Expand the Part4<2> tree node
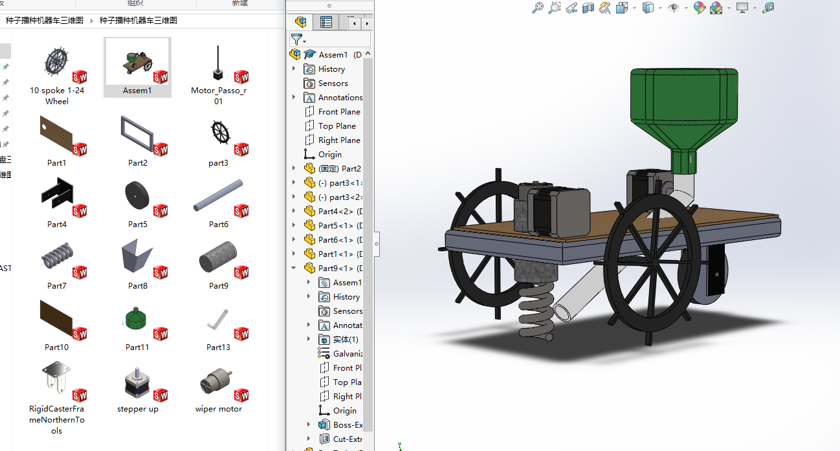This screenshot has width=840, height=451. click(294, 211)
